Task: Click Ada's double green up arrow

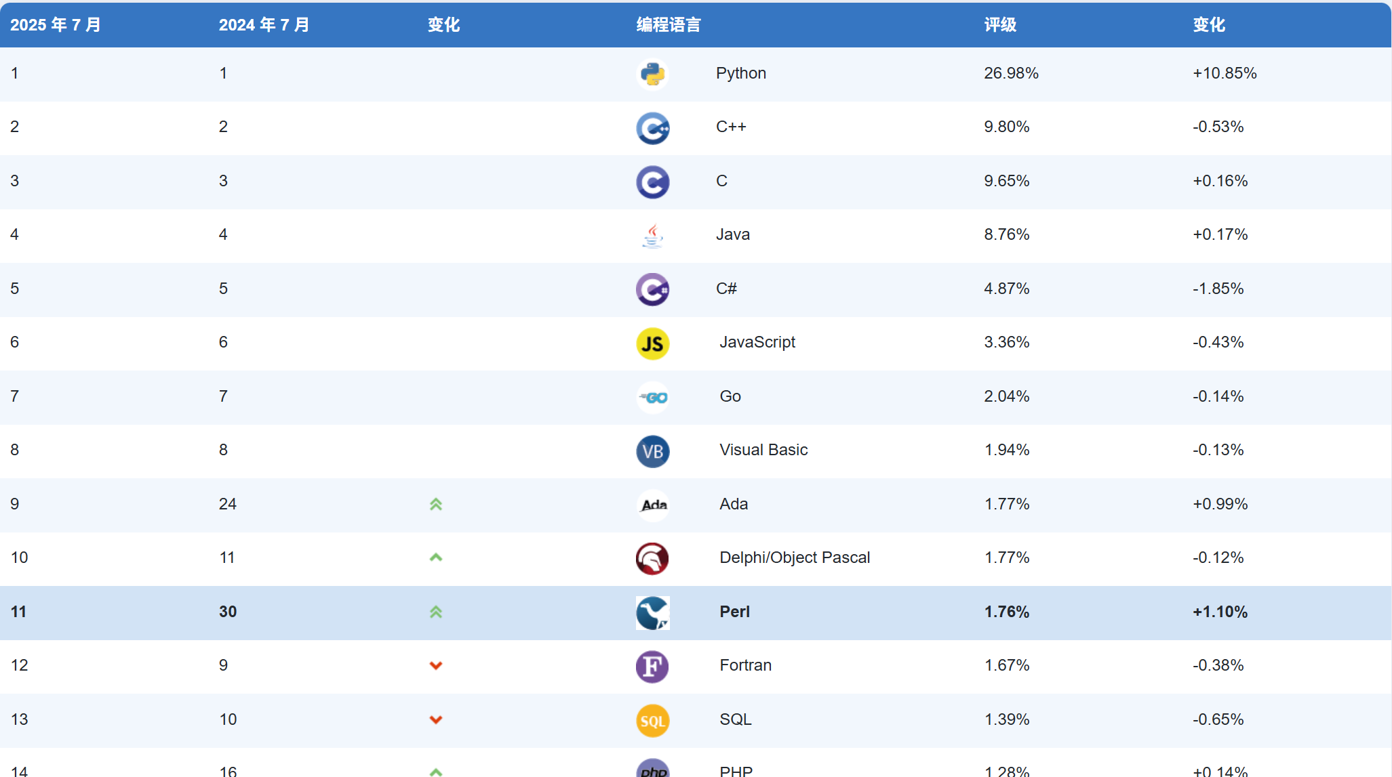Action: click(436, 504)
